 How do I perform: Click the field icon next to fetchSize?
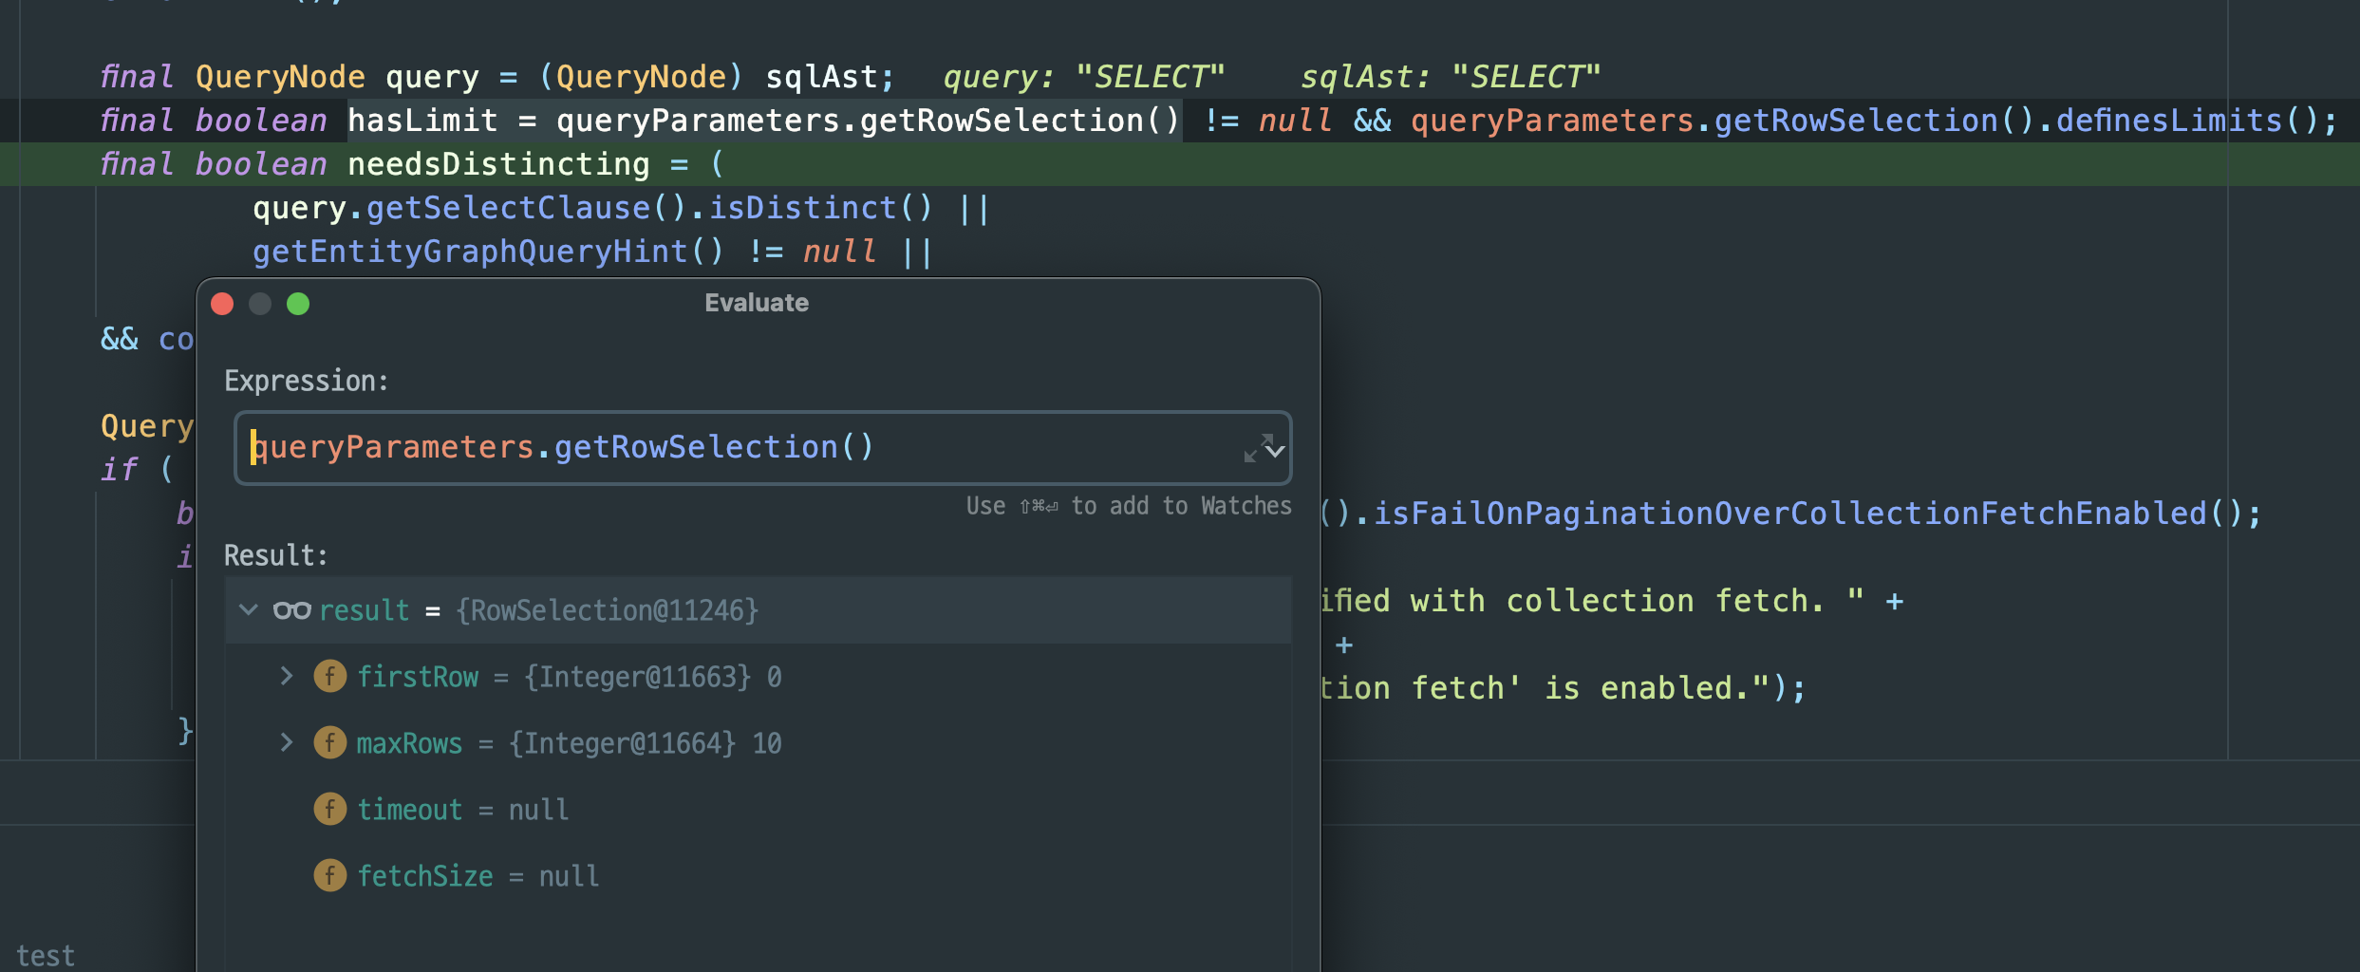329,875
